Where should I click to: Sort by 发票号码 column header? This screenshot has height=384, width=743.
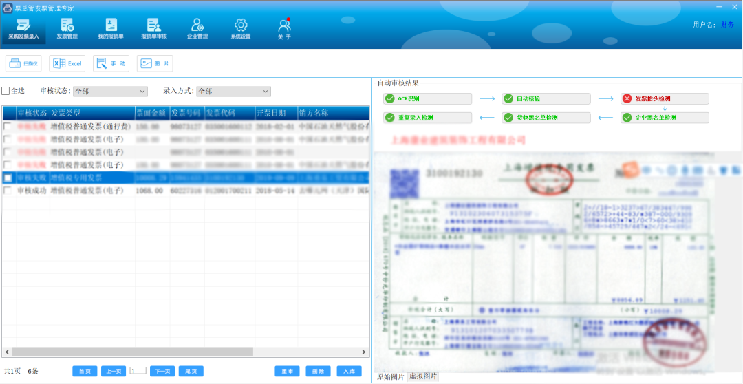pos(187,113)
